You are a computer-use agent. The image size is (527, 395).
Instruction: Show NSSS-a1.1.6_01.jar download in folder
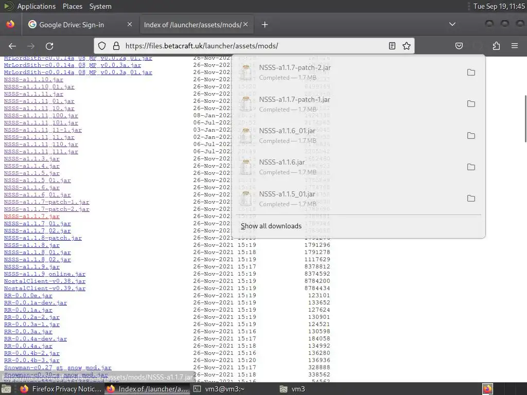(471, 136)
